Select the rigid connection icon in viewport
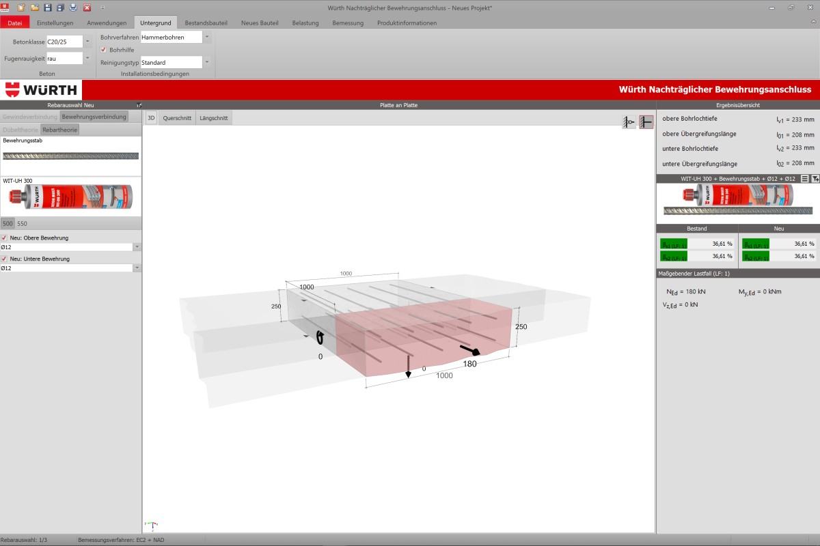 coord(646,122)
